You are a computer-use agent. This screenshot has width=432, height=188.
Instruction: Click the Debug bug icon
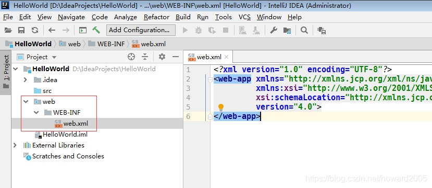pos(199,31)
